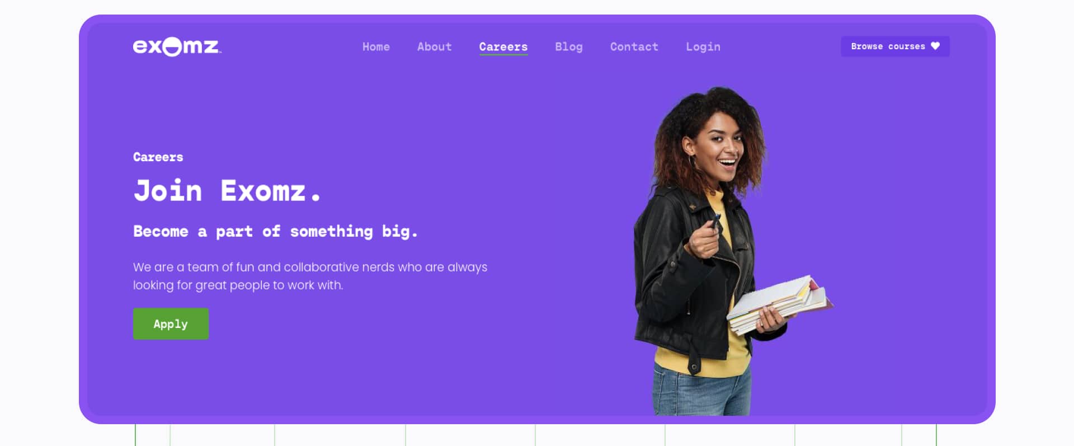Click the stack of notebooks she holds
The image size is (1074, 446).
(780, 305)
